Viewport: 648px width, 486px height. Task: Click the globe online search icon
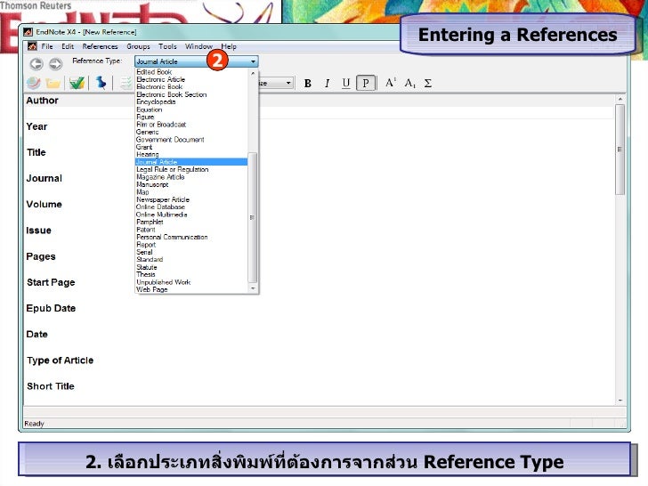click(x=34, y=83)
